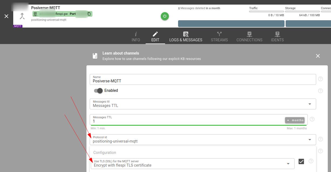Viewport: 331px width, 172px height.
Task: Close the channel panel with the X icon
Action: click(6, 16)
